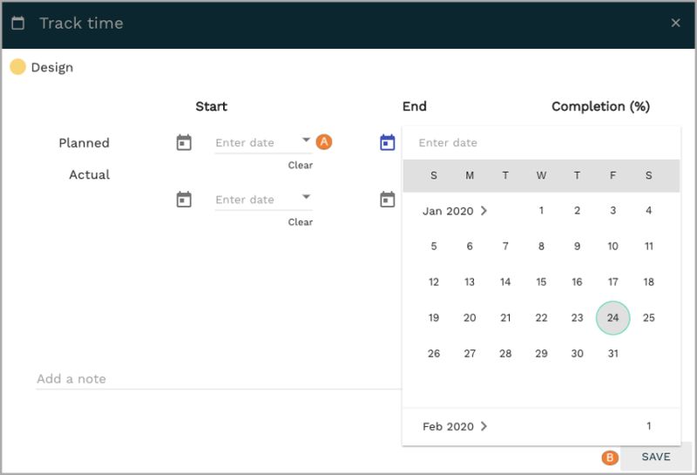Click the Jan 2020 month label
The width and height of the screenshot is (697, 475).
[x=448, y=211]
